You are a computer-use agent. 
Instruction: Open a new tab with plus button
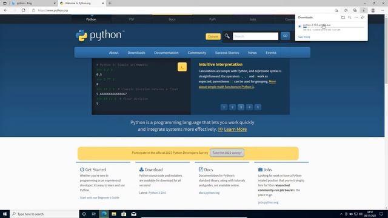[110, 3]
